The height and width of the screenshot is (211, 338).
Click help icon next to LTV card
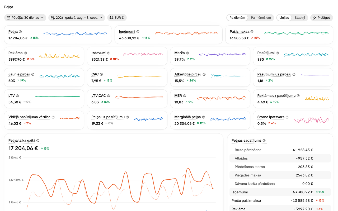coord(17,96)
